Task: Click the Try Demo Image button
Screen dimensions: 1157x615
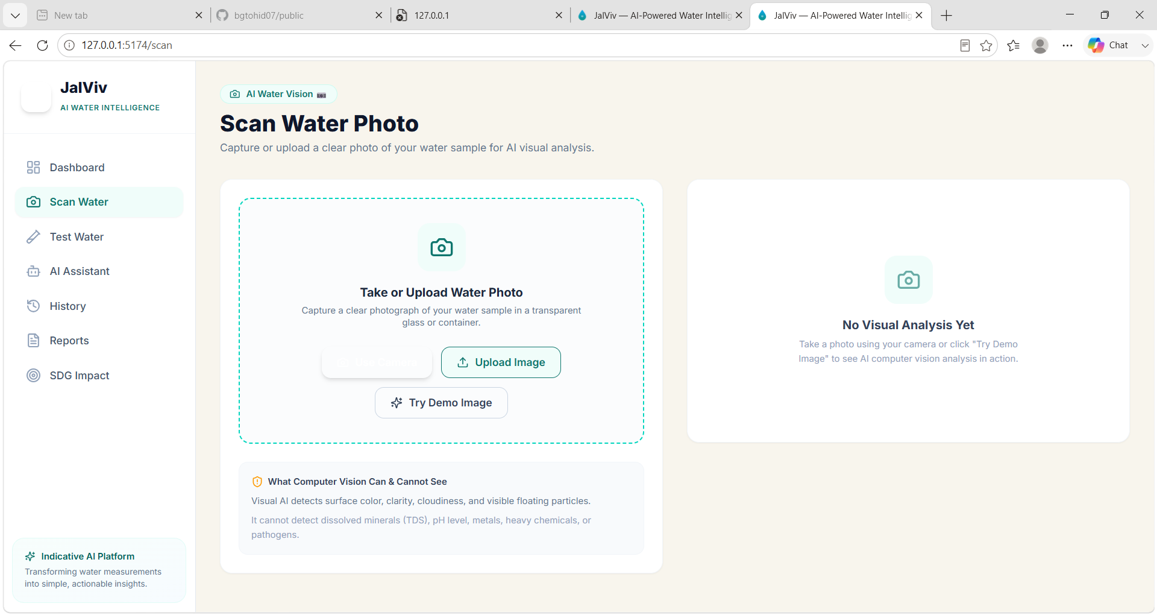Action: 441,403
